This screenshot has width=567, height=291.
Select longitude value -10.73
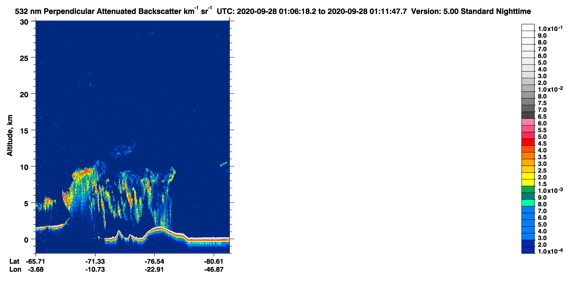pyautogui.click(x=95, y=269)
